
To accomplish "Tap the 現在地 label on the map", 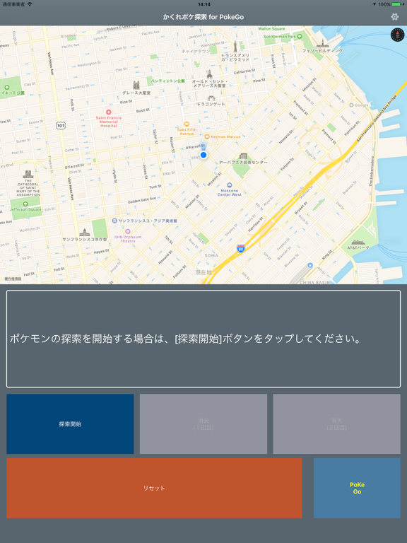I will point(203,272).
